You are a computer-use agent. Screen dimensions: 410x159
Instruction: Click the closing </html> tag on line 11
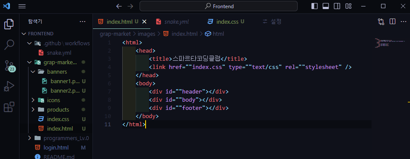click(x=134, y=125)
